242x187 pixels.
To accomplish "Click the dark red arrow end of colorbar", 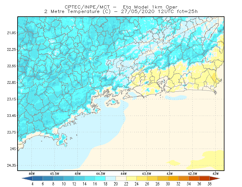I will [x=215, y=179].
